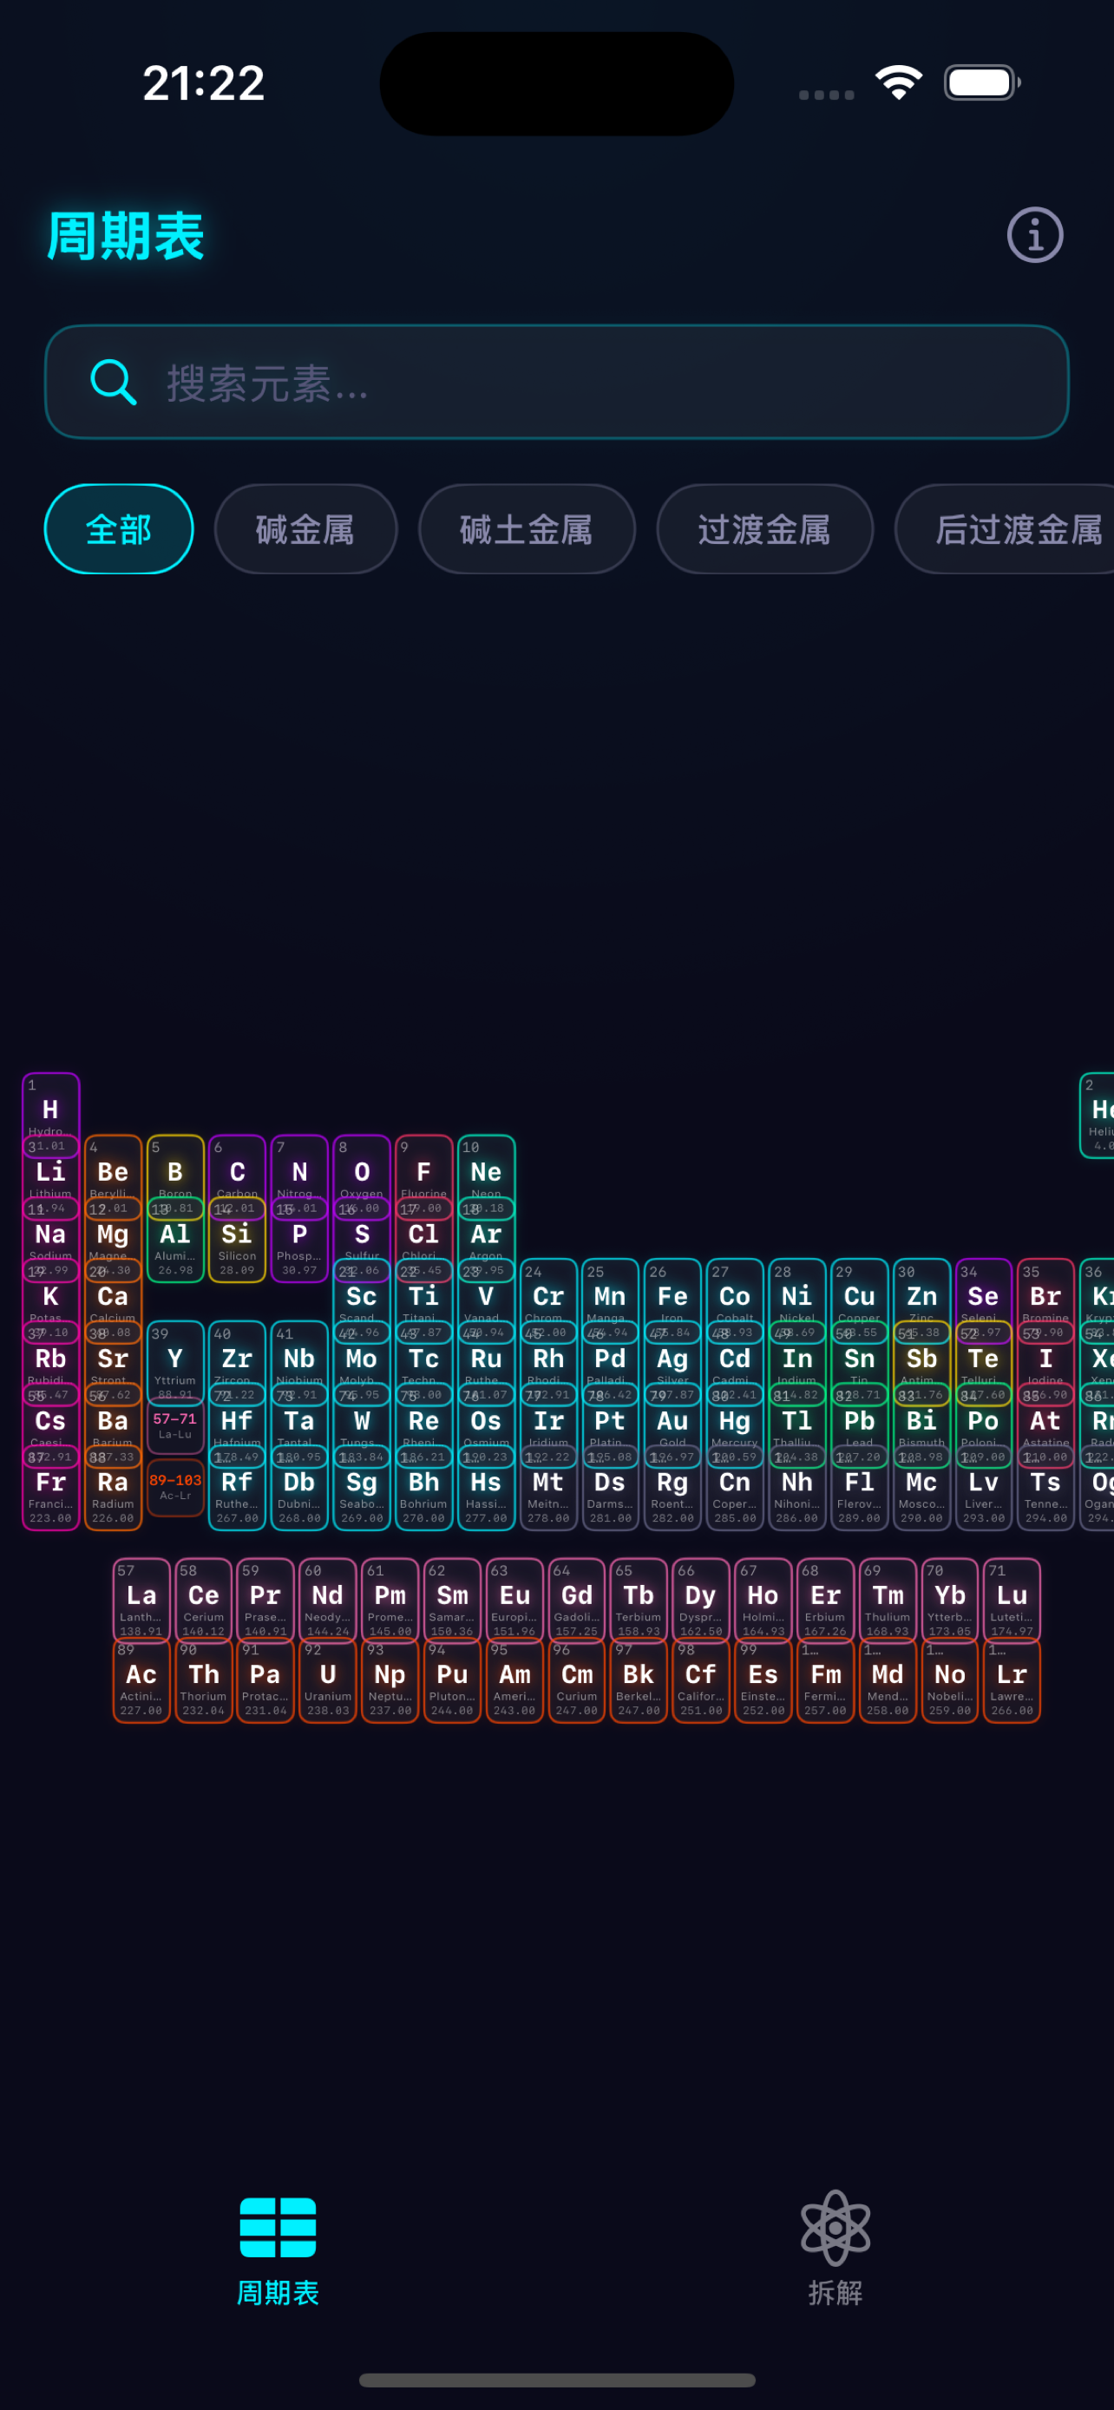Tap the search magnifier icon
The image size is (1114, 2410).
113,382
